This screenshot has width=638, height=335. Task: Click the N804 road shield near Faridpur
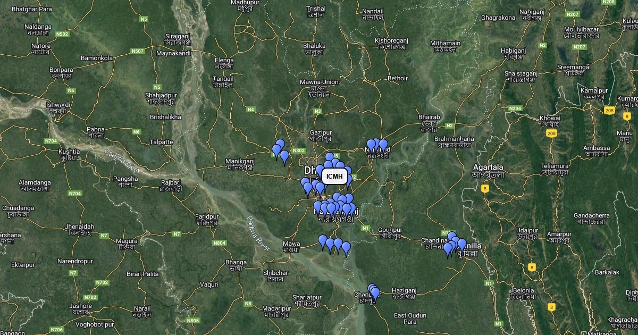point(220,243)
